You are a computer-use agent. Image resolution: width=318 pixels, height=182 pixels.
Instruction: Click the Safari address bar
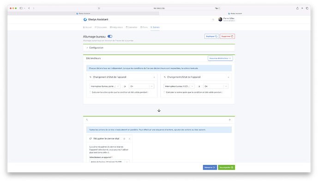[159, 8]
